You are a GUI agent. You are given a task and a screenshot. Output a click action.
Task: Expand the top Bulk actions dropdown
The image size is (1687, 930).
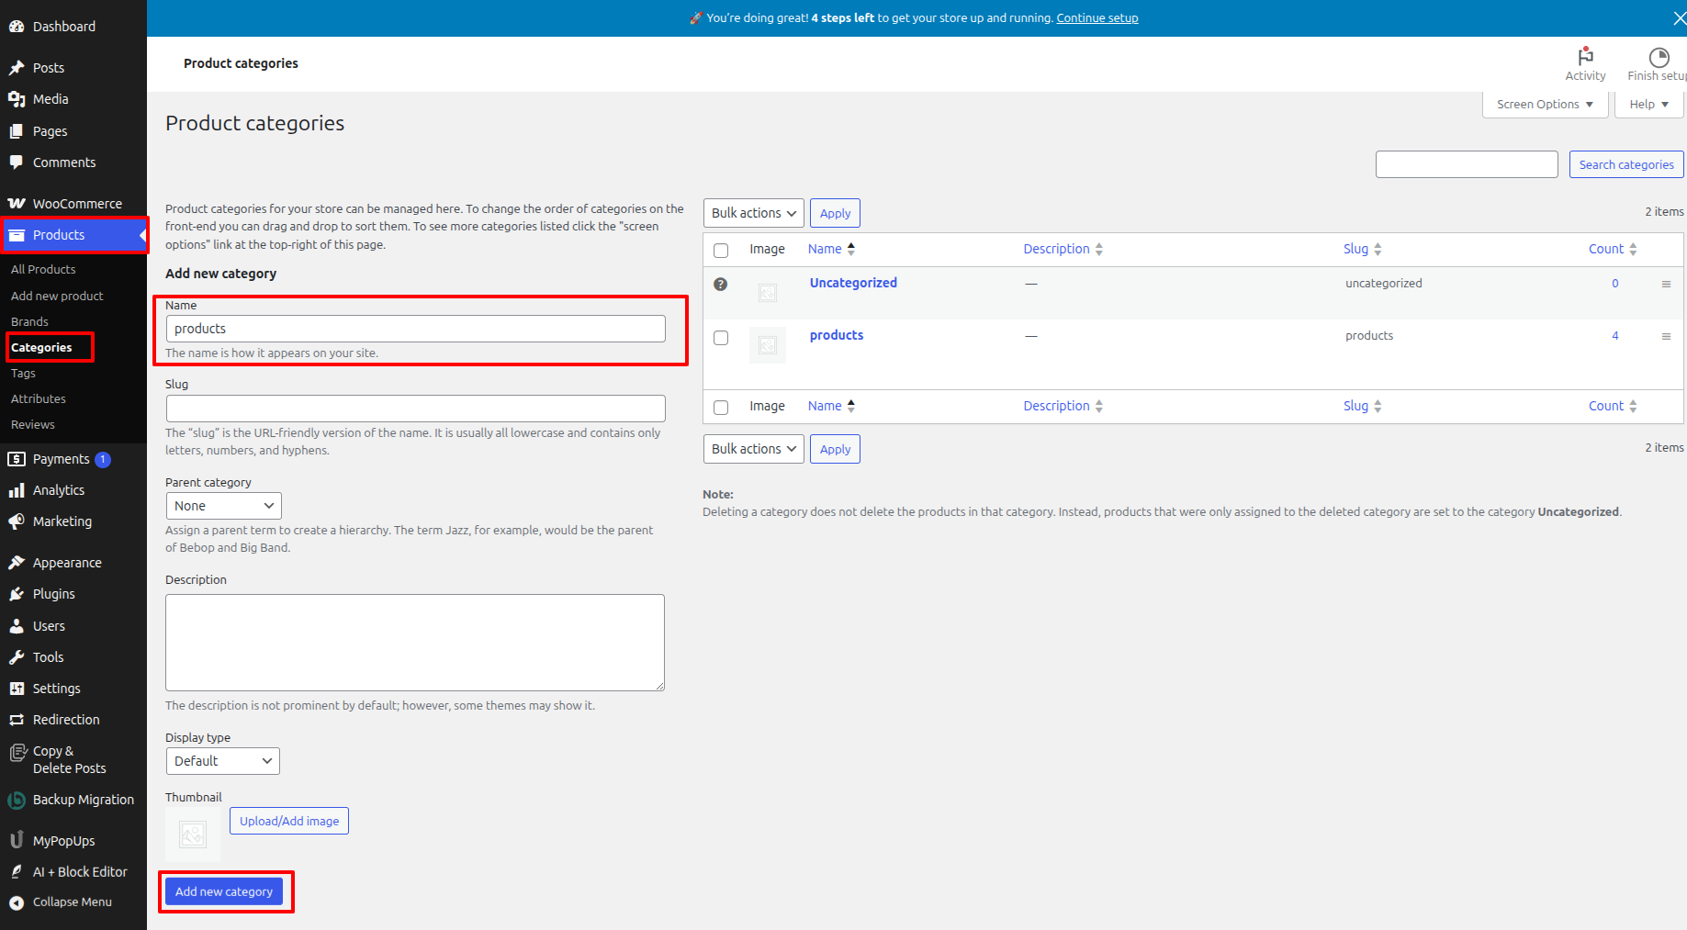click(753, 213)
